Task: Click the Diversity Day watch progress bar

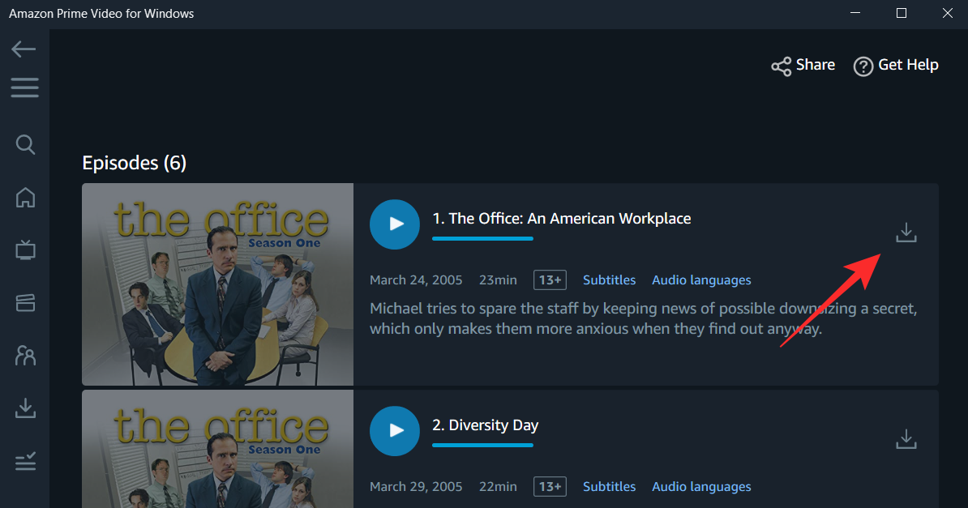Action: [x=482, y=445]
